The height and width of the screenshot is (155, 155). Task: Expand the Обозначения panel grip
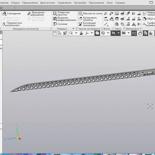click(x=141, y=29)
